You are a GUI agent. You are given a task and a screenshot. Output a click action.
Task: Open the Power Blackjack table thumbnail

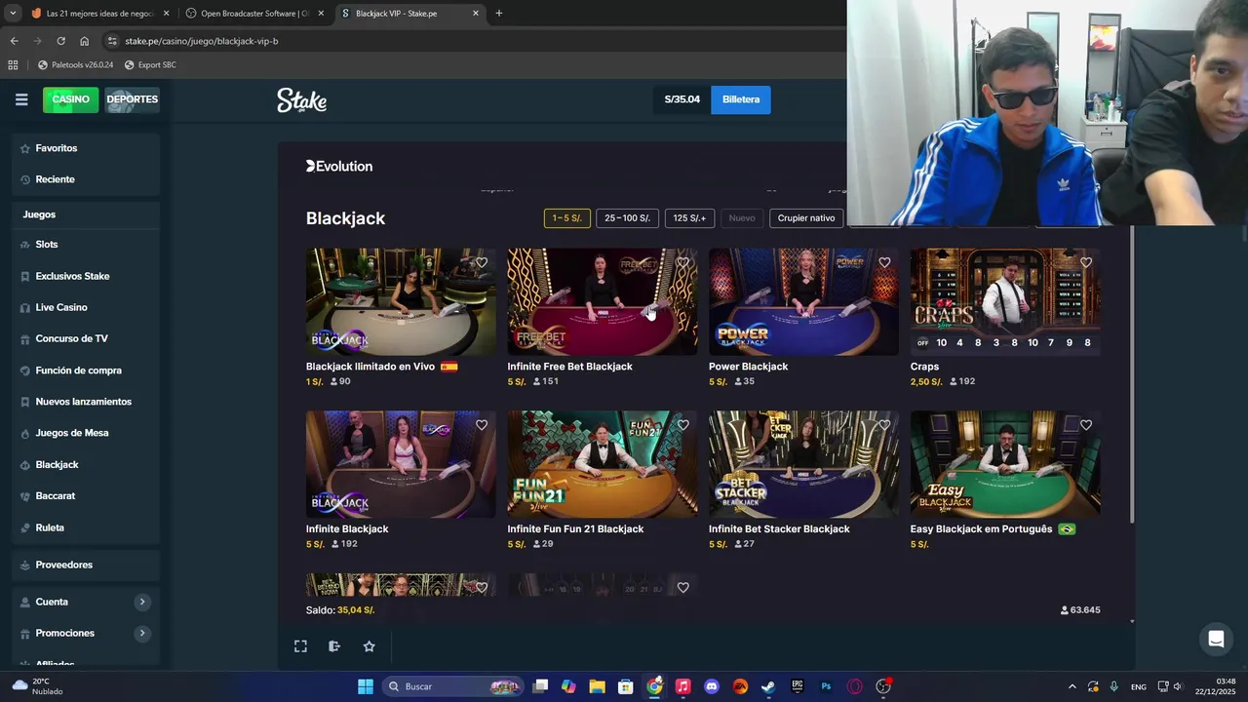point(803,301)
